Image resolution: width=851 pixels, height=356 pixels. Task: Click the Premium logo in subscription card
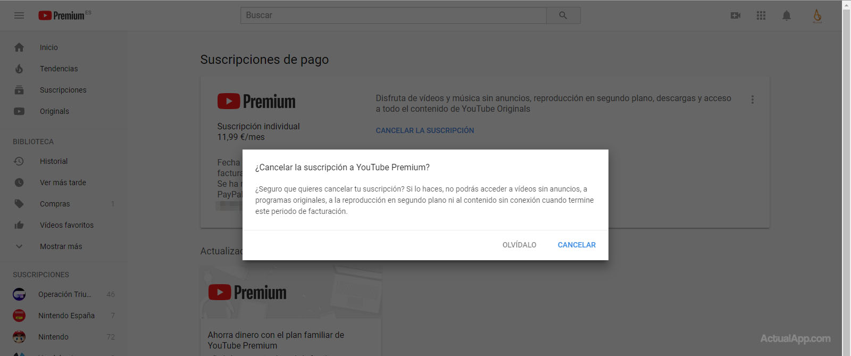point(256,101)
